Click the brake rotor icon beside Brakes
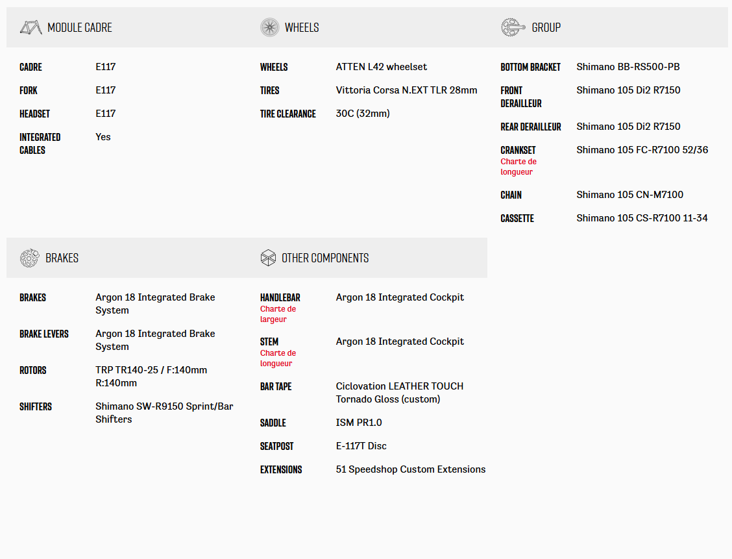732x559 pixels. (29, 258)
